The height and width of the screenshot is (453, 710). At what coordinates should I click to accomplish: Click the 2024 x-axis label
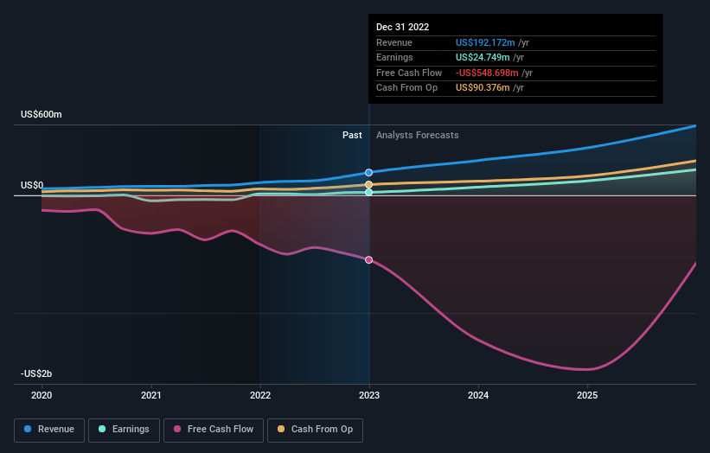[x=478, y=396]
